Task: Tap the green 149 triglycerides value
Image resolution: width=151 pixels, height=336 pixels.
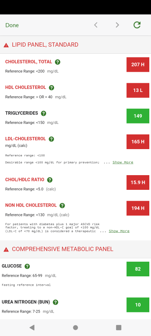Action: tap(138, 116)
